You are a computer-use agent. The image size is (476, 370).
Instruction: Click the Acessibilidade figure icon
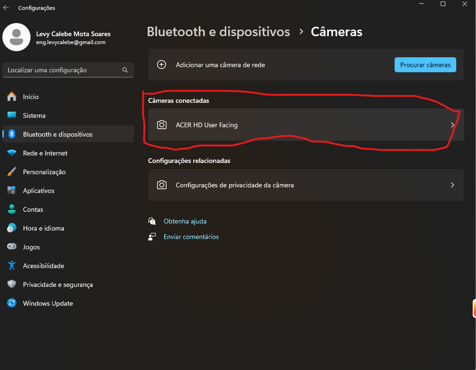pos(12,265)
